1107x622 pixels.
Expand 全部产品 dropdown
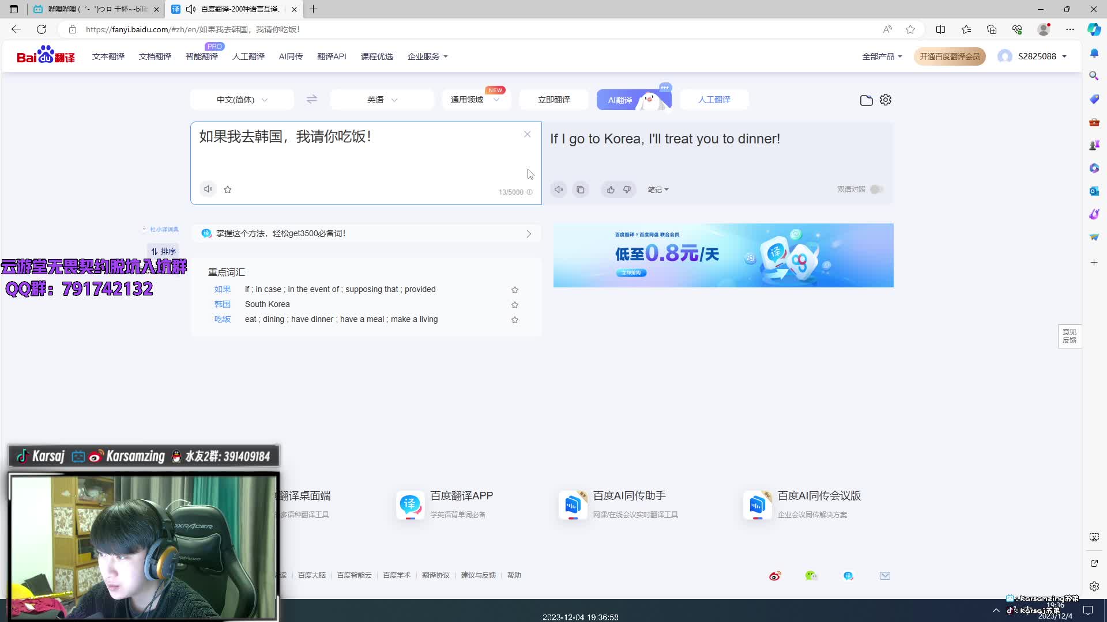pos(882,56)
